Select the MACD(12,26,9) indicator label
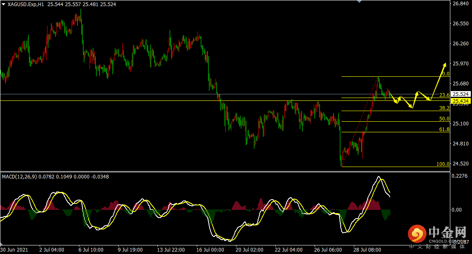The width and height of the screenshot is (472, 254). (x=19, y=177)
